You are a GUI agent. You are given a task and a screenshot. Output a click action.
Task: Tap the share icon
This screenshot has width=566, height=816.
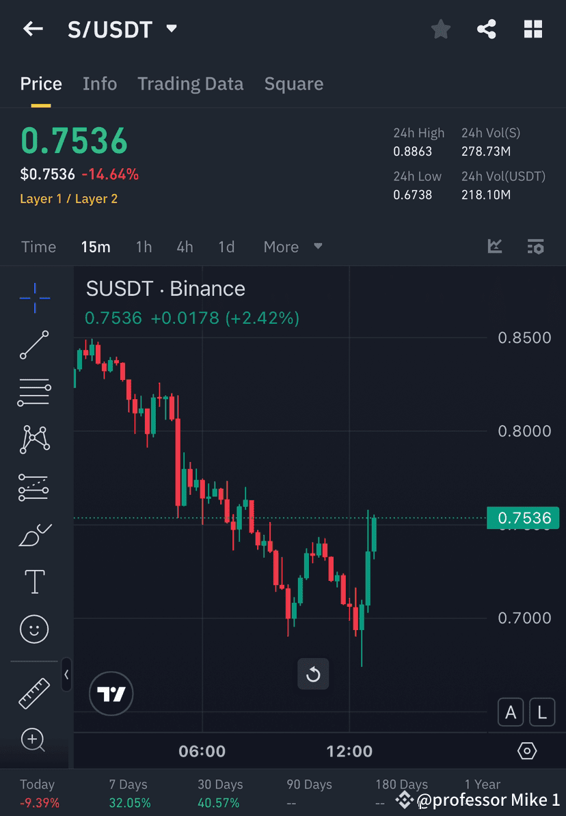click(x=487, y=29)
